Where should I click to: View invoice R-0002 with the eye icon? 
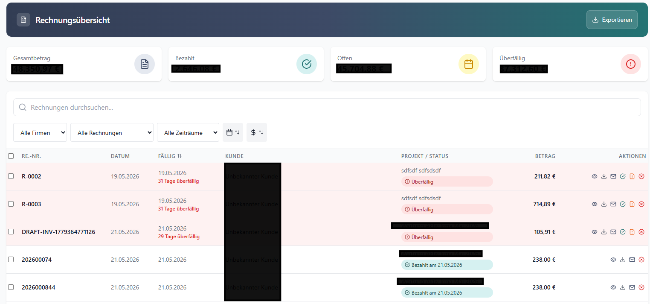coord(595,176)
